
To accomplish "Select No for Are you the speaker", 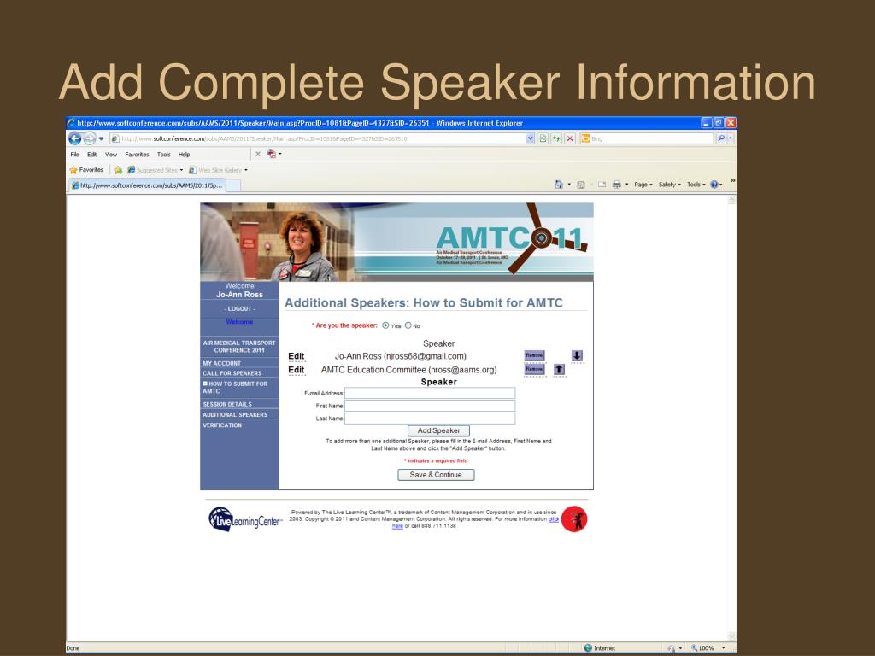I will pyautogui.click(x=408, y=325).
